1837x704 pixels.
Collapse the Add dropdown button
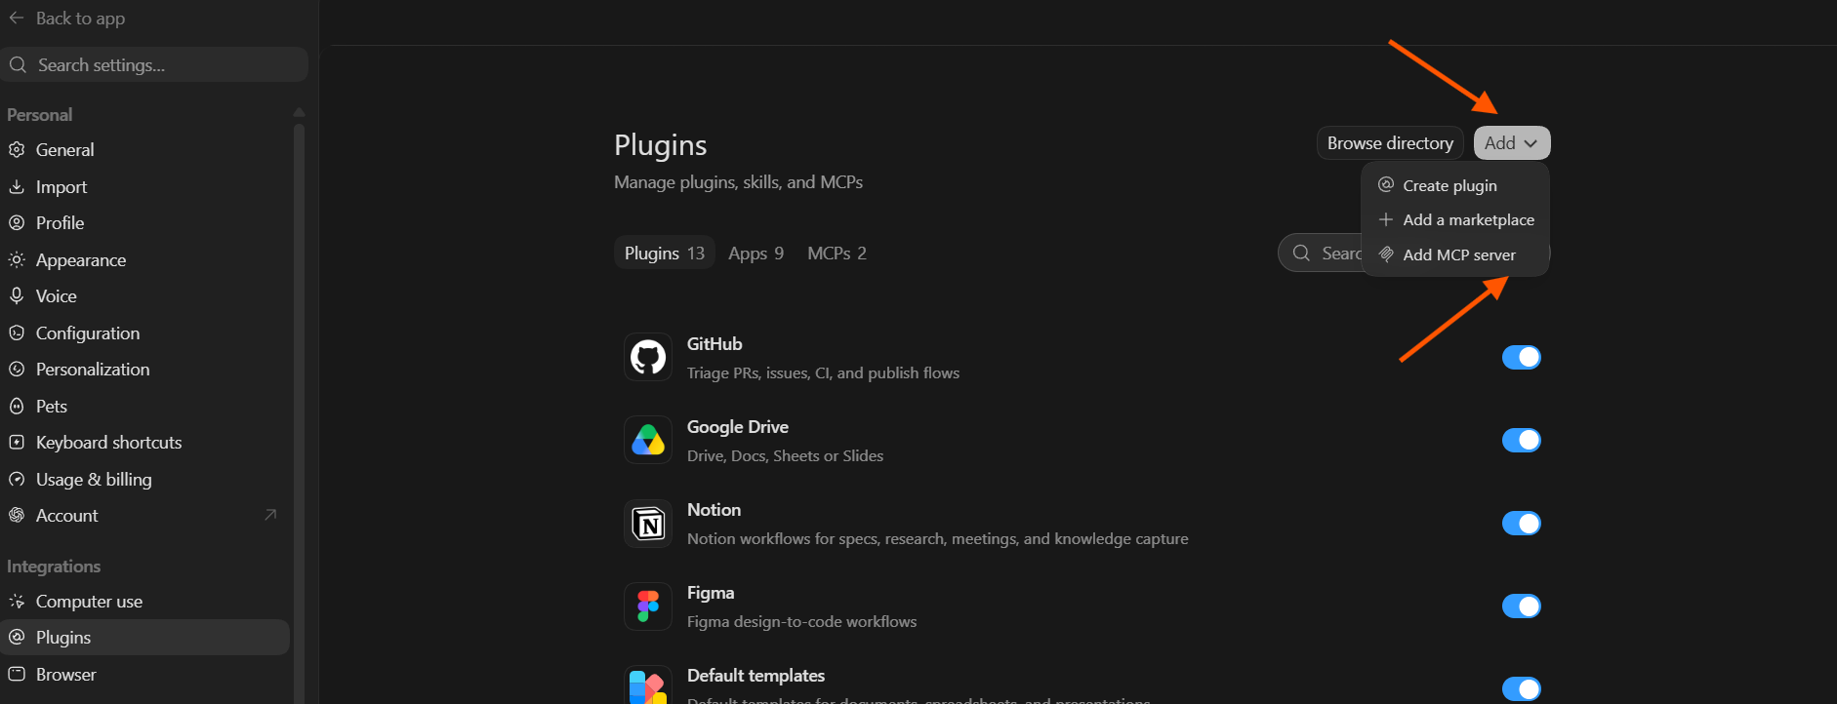click(1512, 143)
